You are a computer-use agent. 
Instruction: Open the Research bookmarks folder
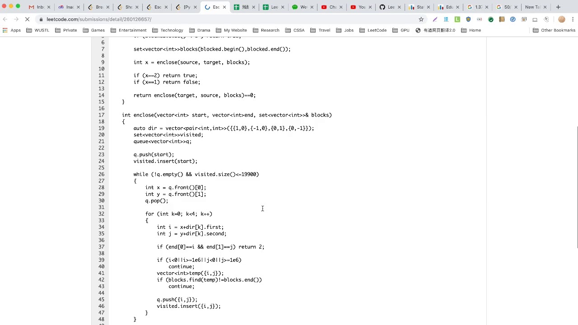pos(266,30)
